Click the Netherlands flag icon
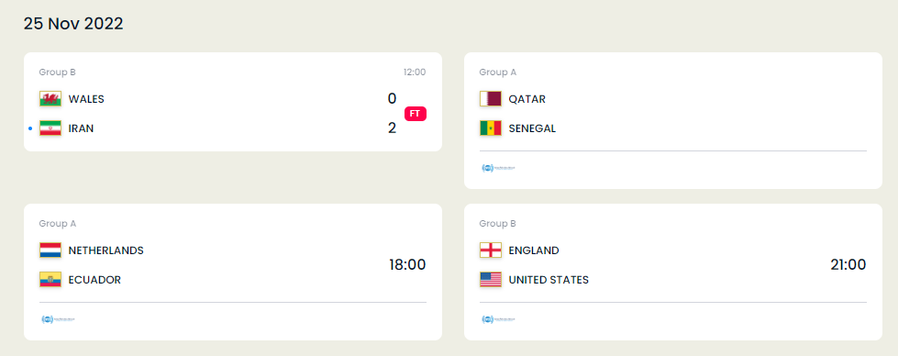 (x=50, y=250)
